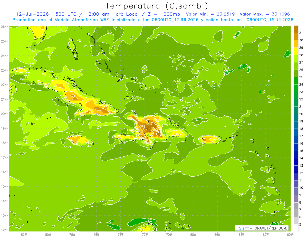308x238 pixels.
Task: Pick the swatch between legend 27 and 28
Action: (x=296, y=59)
